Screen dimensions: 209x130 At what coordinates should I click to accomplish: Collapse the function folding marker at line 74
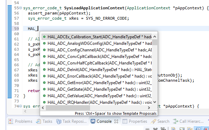coord(21,106)
